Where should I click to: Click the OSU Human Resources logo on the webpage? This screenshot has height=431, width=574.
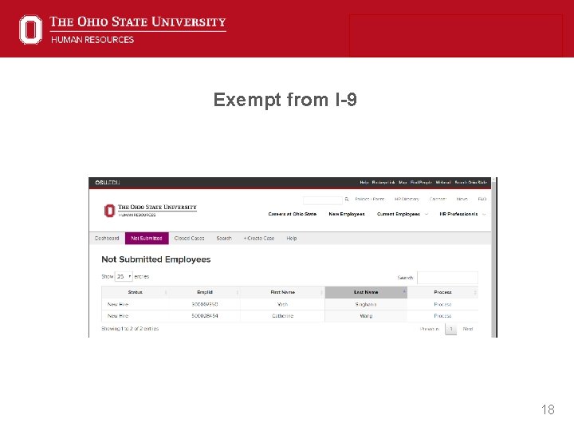[x=150, y=211]
